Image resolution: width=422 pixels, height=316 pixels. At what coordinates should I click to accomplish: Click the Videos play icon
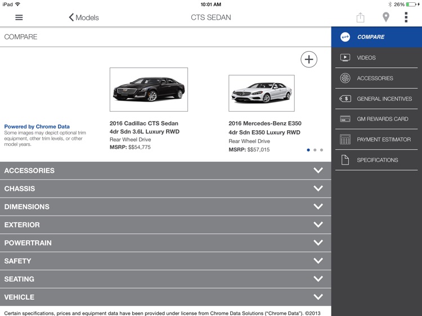click(345, 57)
